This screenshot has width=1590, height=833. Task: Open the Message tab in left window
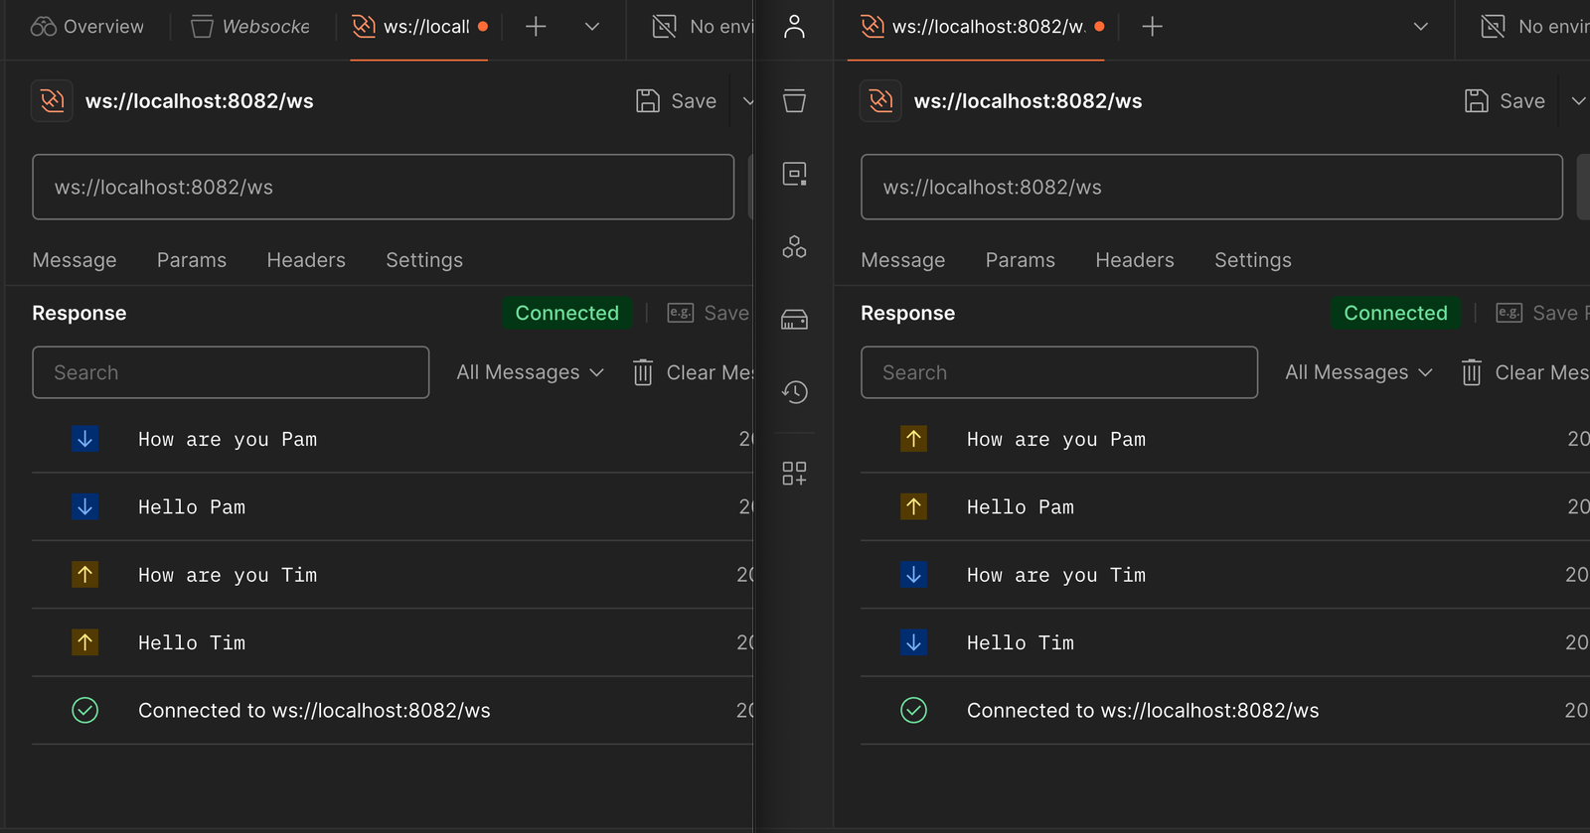75,260
